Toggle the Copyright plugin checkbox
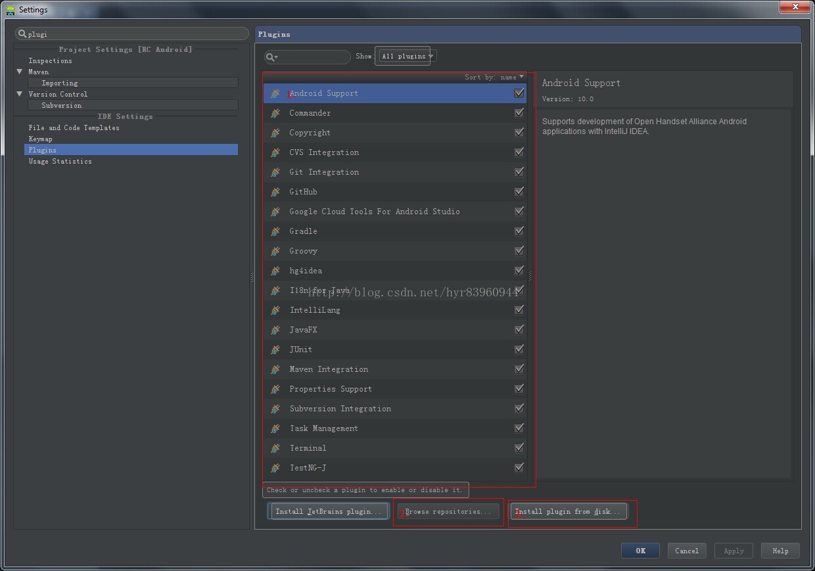815x571 pixels. pos(519,133)
